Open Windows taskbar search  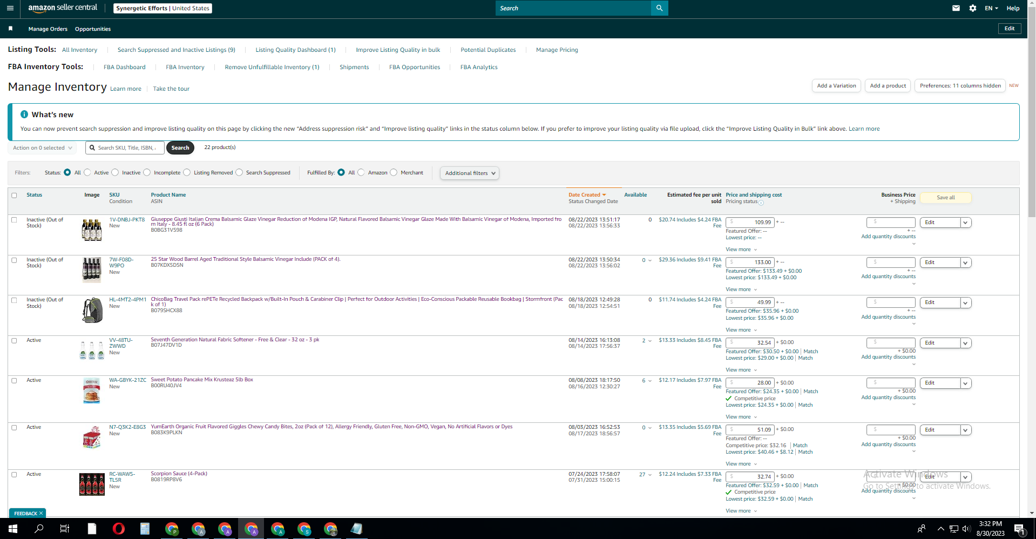click(39, 529)
